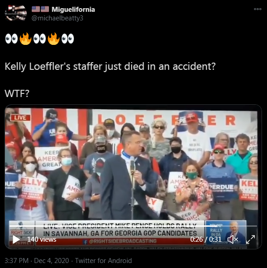The image size is (267, 268).
Task: Play the embedded video
Action: [16, 239]
